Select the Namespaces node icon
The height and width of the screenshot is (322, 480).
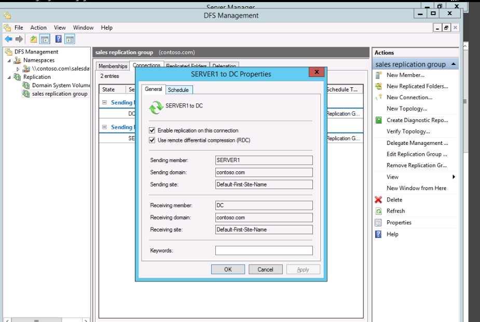click(x=18, y=60)
